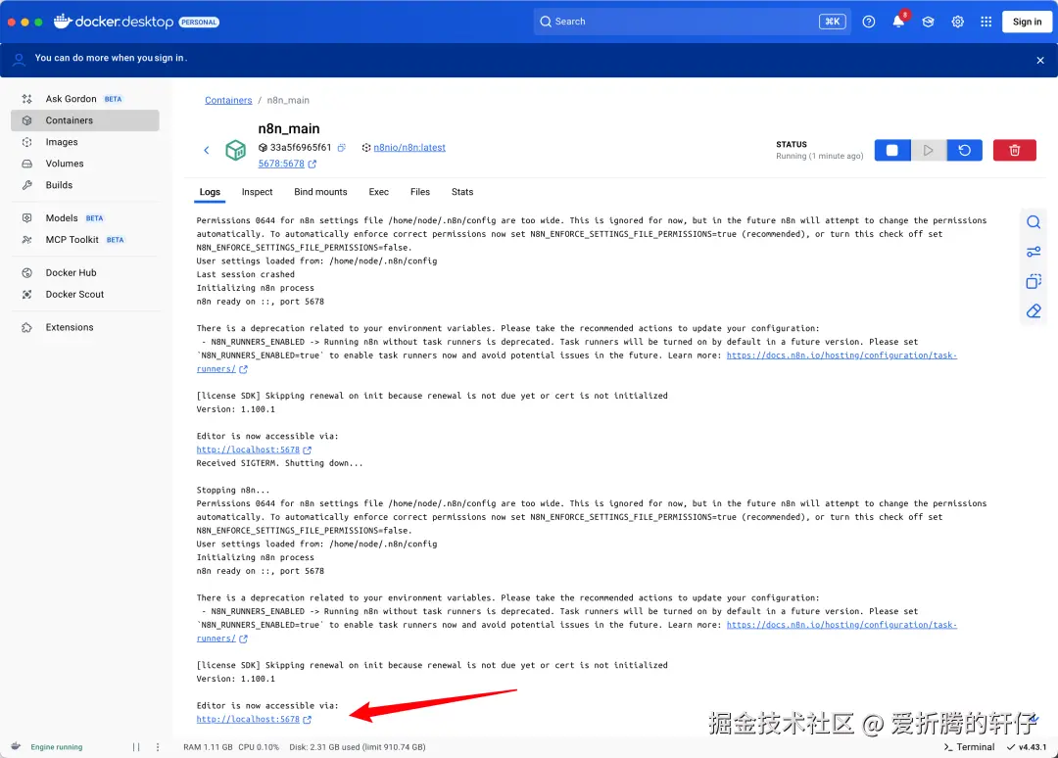Open the Settings gear icon
Viewport: 1058px width, 758px height.
(957, 22)
